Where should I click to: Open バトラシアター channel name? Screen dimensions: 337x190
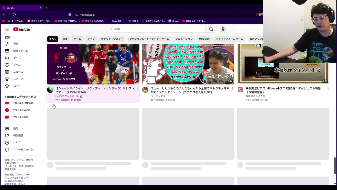point(159,96)
